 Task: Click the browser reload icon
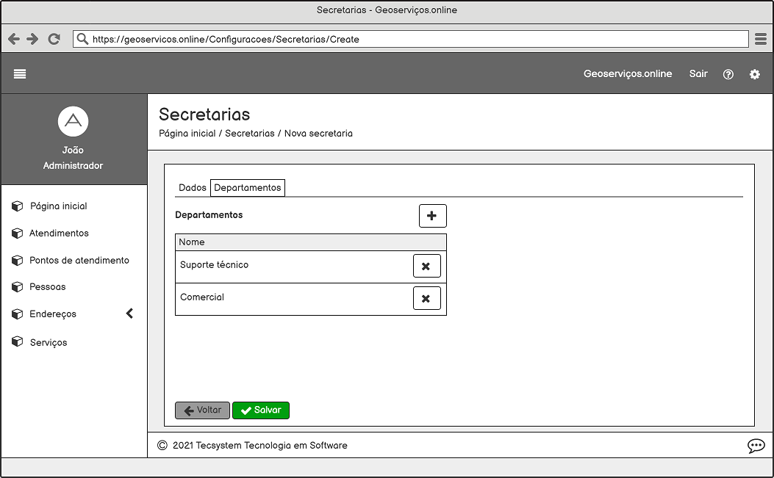pyautogui.click(x=54, y=39)
